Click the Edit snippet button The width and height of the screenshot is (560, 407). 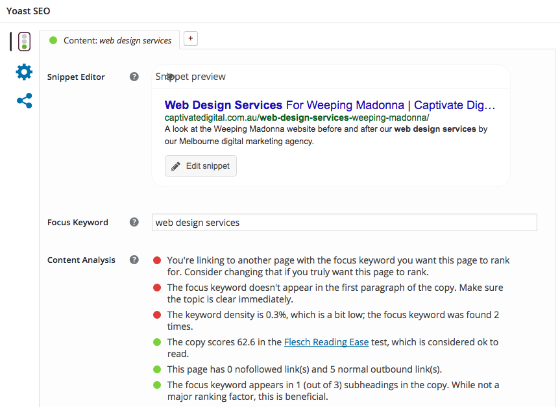pos(201,166)
